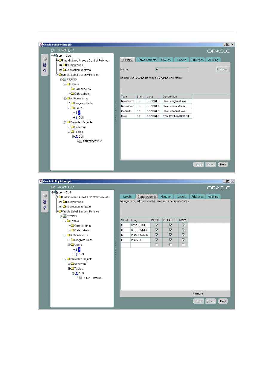Uncheck WRITE for the DYREKTOR compartment
Image resolution: width=267 pixels, height=377 pixels.
click(x=156, y=225)
